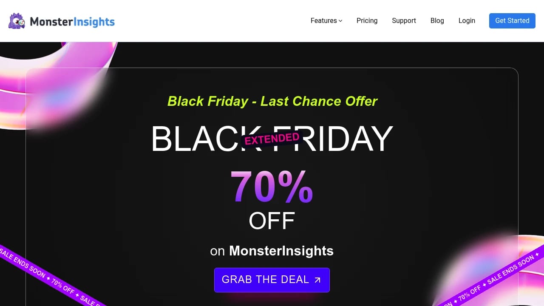Image resolution: width=544 pixels, height=306 pixels.
Task: Click the Support link in the header
Action: coord(404,20)
